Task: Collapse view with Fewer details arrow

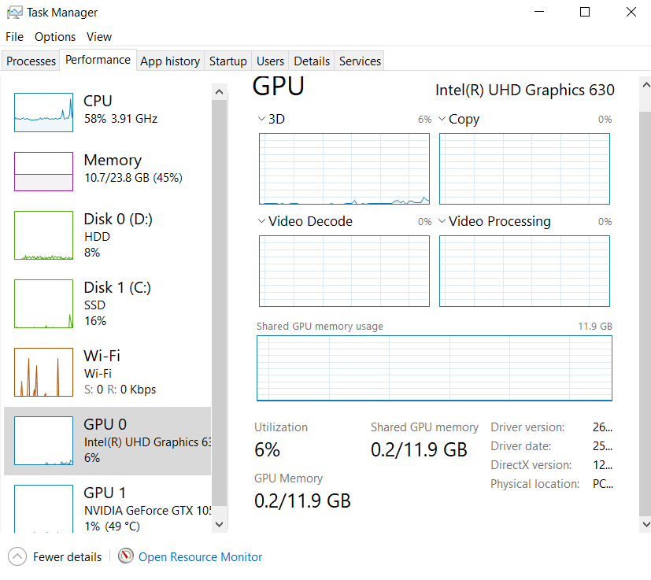Action: click(17, 556)
